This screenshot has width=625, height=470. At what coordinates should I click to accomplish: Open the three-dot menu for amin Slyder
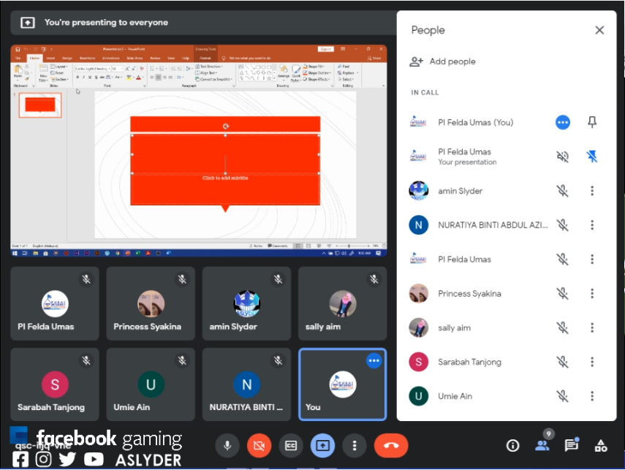click(592, 191)
